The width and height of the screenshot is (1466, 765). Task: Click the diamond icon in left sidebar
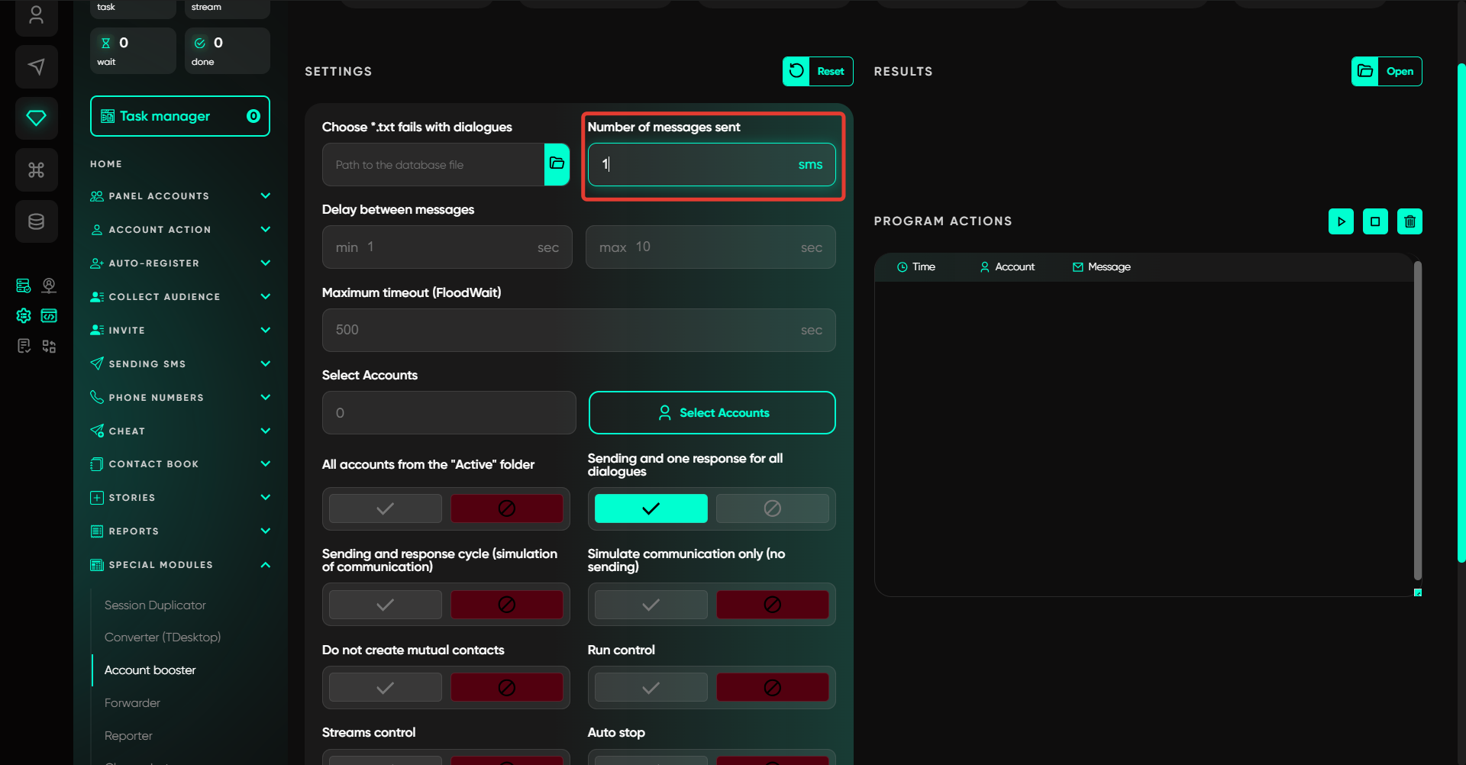pos(36,118)
